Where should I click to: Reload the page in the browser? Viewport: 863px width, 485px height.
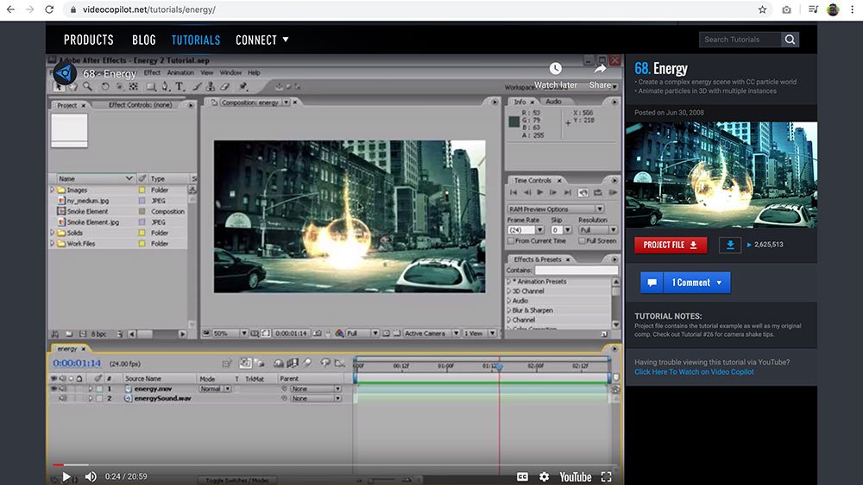(x=48, y=9)
